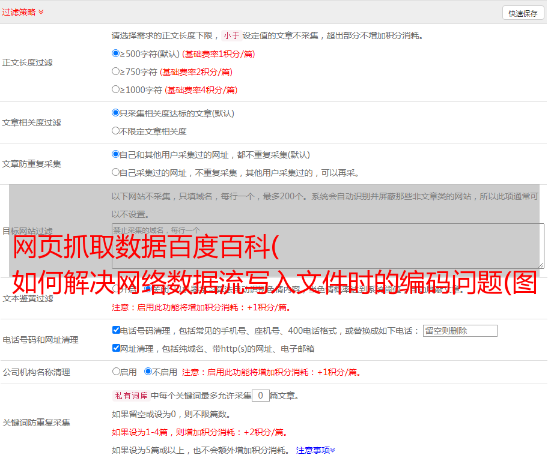The image size is (548, 461).
Task: Click the keyword article count input box
Action: 260,396
